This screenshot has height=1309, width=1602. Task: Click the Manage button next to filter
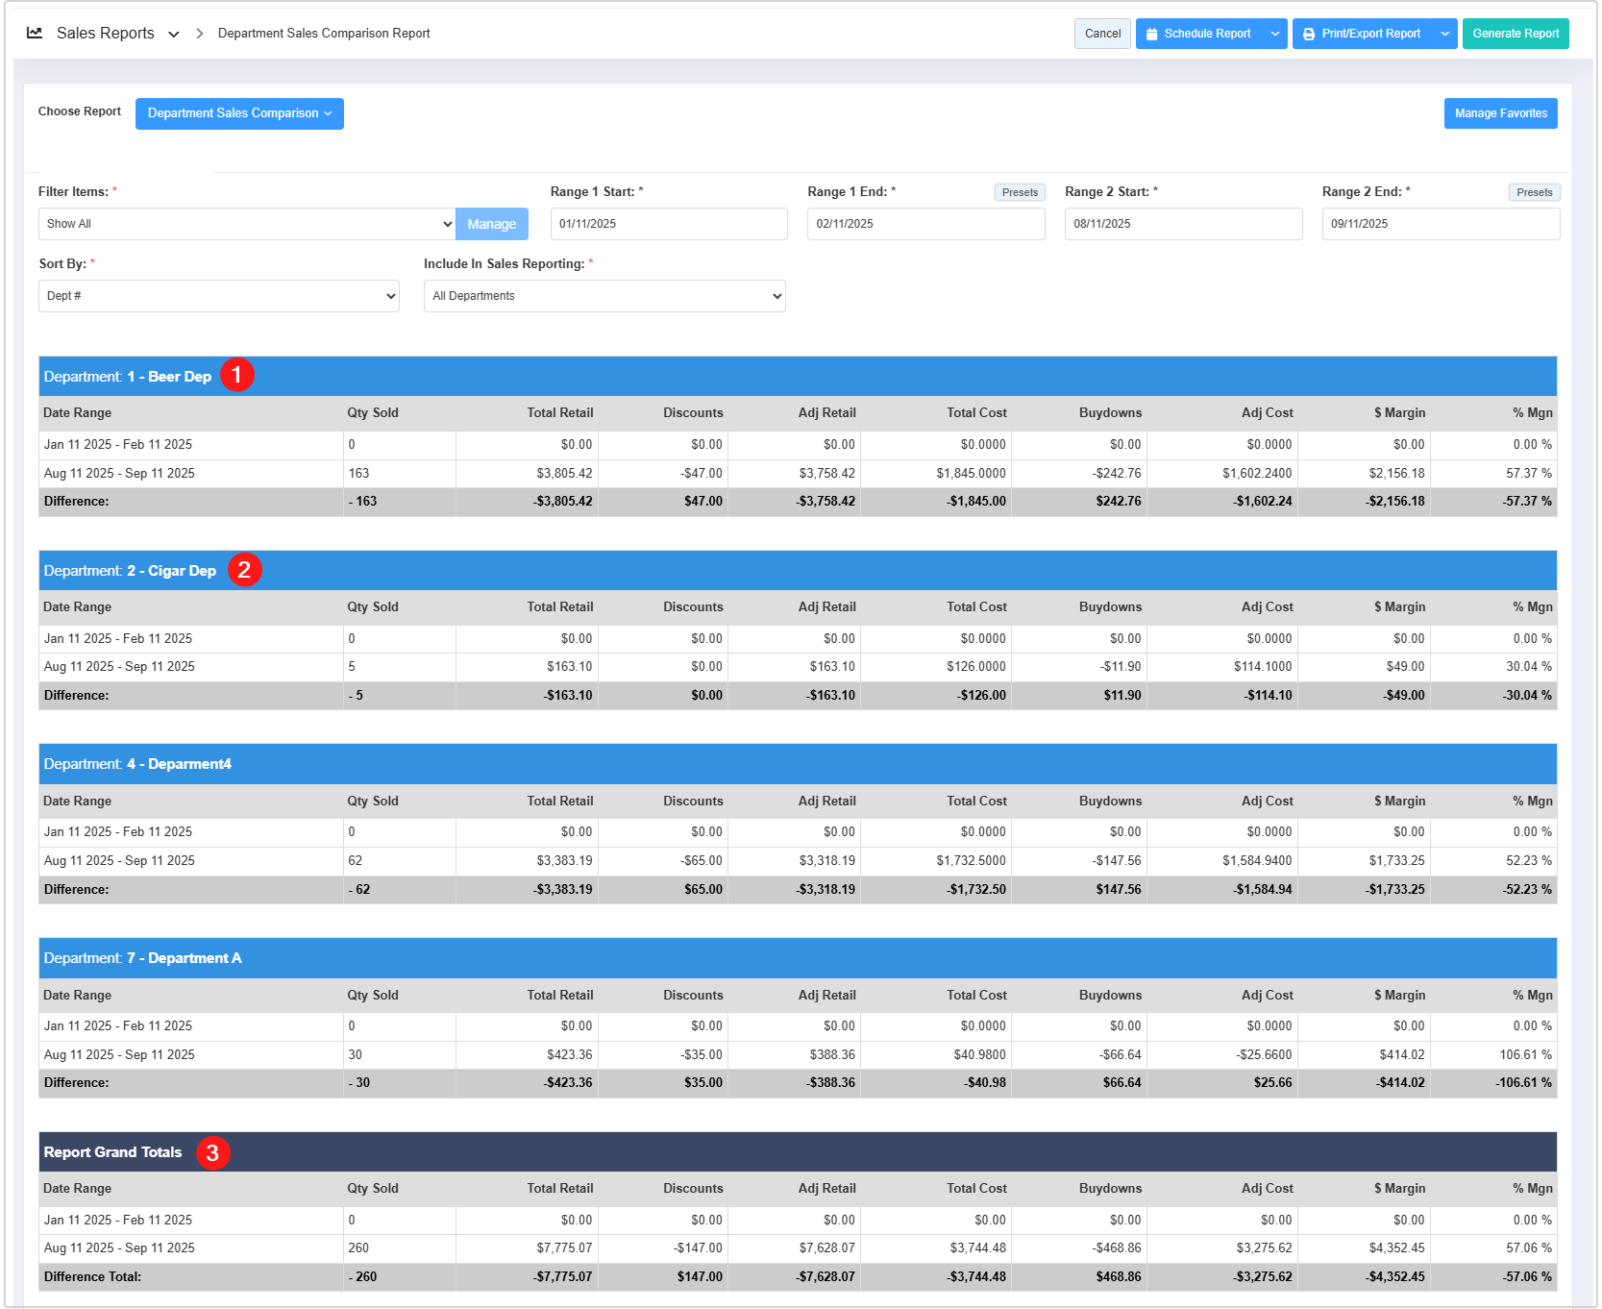coord(491,224)
